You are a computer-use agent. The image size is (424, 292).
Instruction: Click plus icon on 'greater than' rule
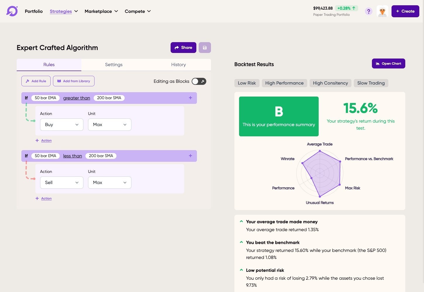coord(190,98)
